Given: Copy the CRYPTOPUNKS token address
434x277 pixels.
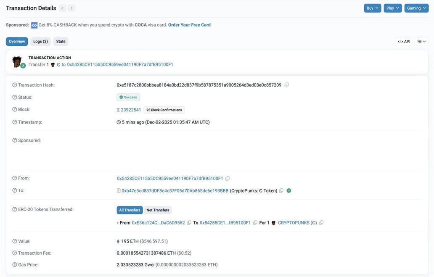Looking at the screenshot, I should 321,223.
